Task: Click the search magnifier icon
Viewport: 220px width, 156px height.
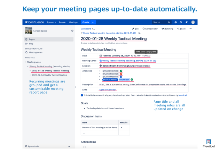Action: pos(169,23)
